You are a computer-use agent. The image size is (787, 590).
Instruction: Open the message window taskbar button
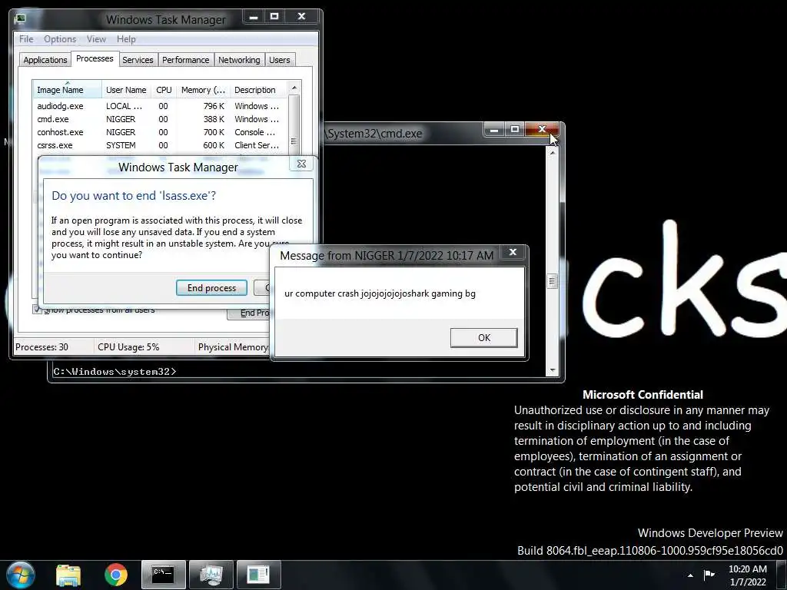[x=259, y=575]
